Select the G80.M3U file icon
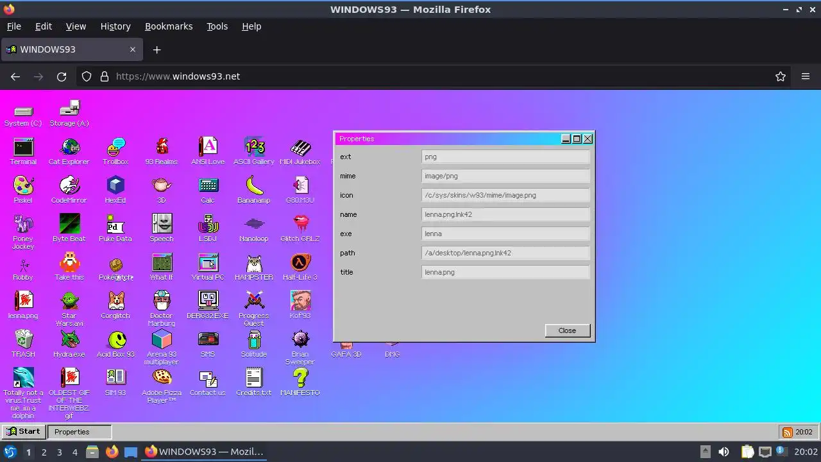The width and height of the screenshot is (821, 462). pyautogui.click(x=300, y=191)
